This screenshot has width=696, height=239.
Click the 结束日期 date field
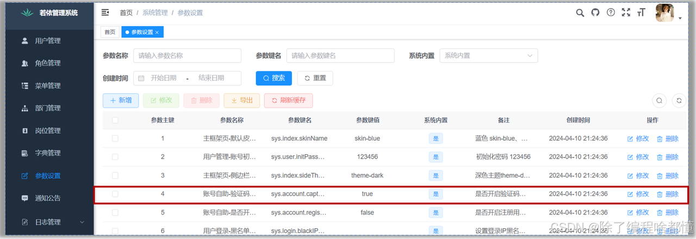pyautogui.click(x=212, y=78)
